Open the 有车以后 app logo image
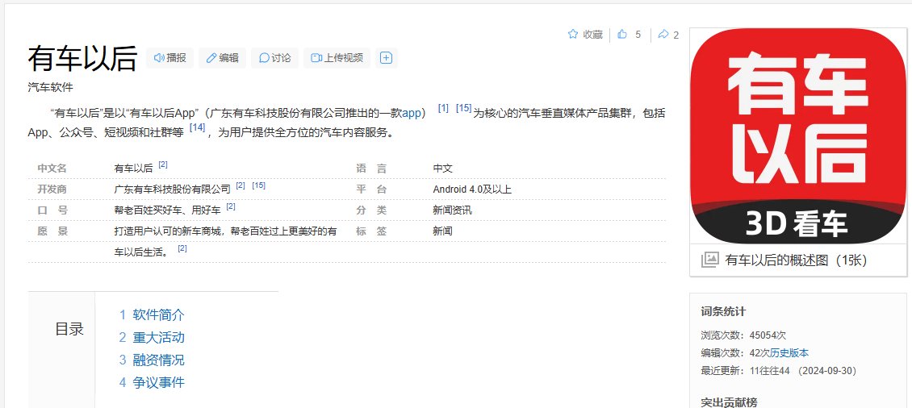 [798, 136]
